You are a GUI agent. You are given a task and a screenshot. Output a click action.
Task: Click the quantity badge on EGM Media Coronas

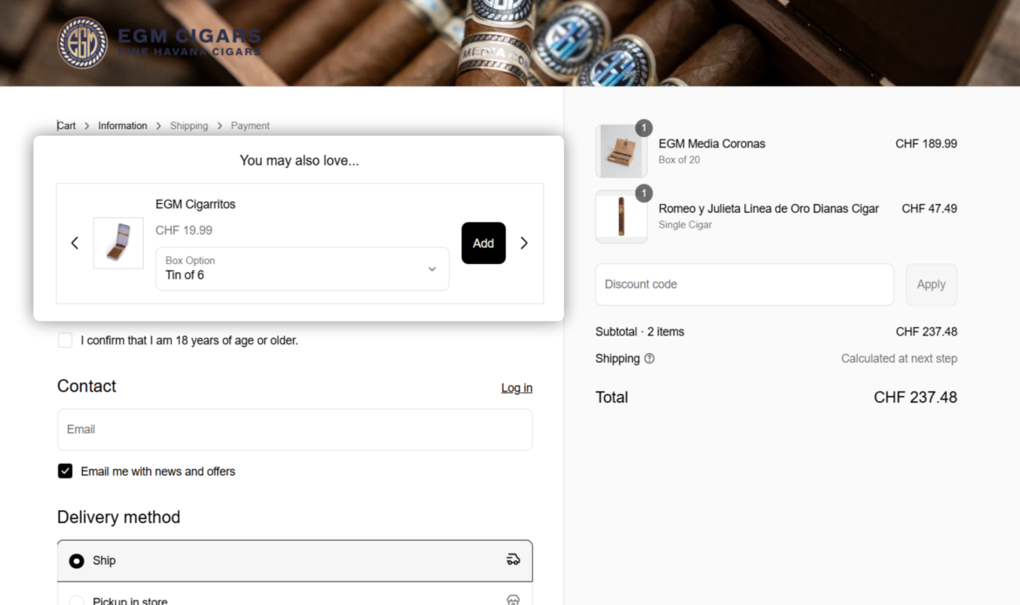pyautogui.click(x=643, y=127)
